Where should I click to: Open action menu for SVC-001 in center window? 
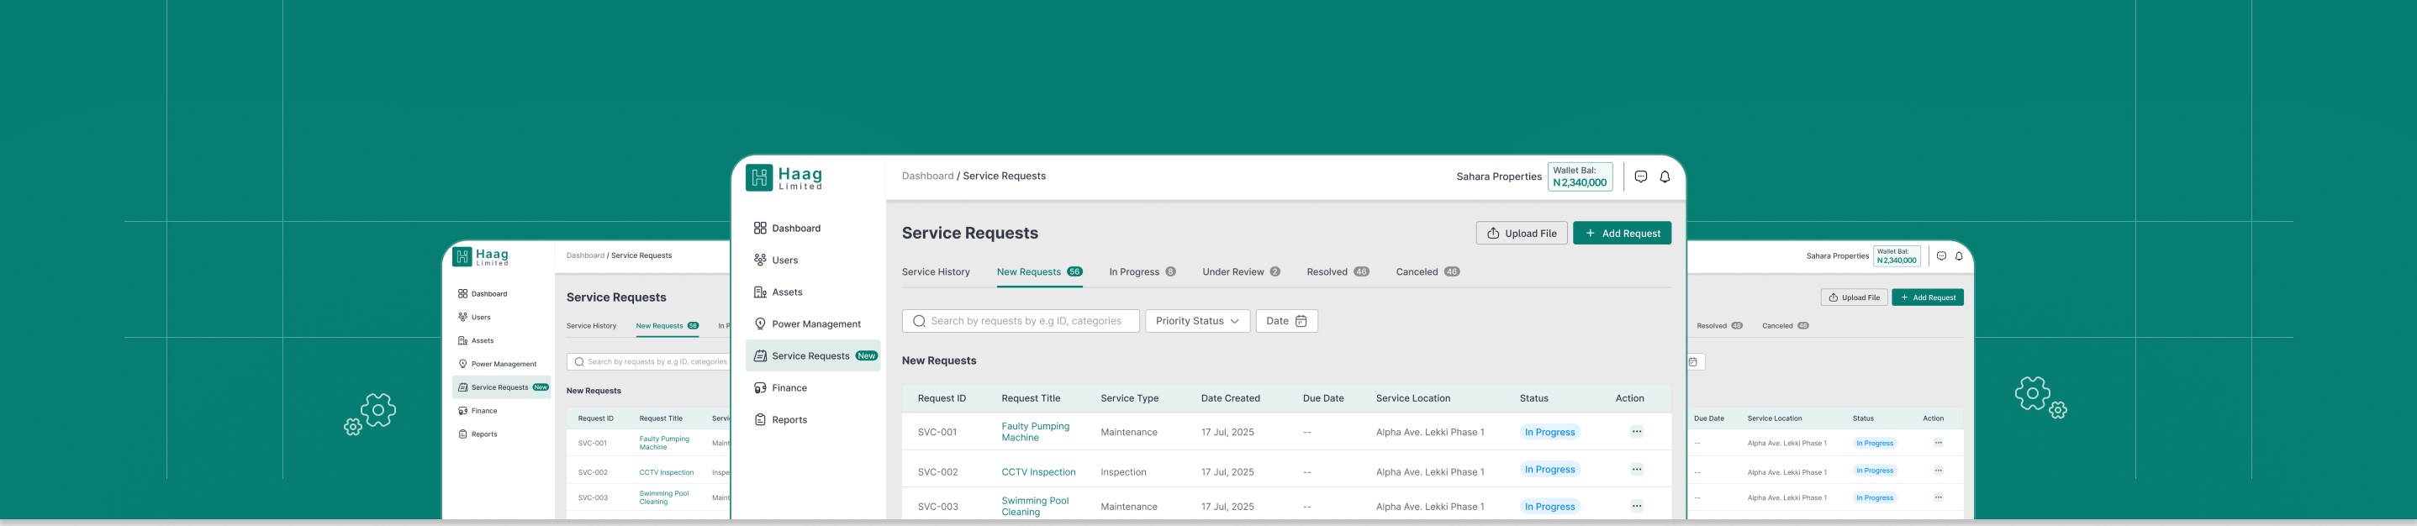click(x=1636, y=431)
